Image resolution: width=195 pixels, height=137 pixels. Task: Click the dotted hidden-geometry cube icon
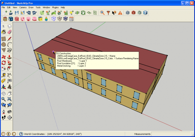click(60, 19)
